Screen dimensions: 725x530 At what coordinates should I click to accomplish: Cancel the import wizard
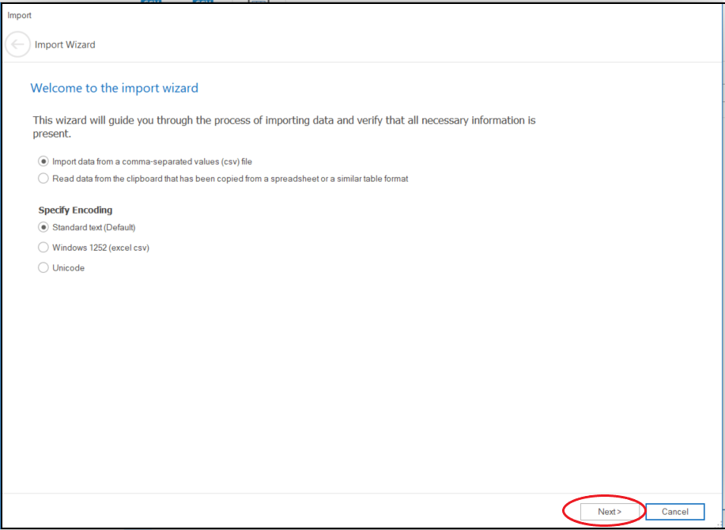(675, 512)
